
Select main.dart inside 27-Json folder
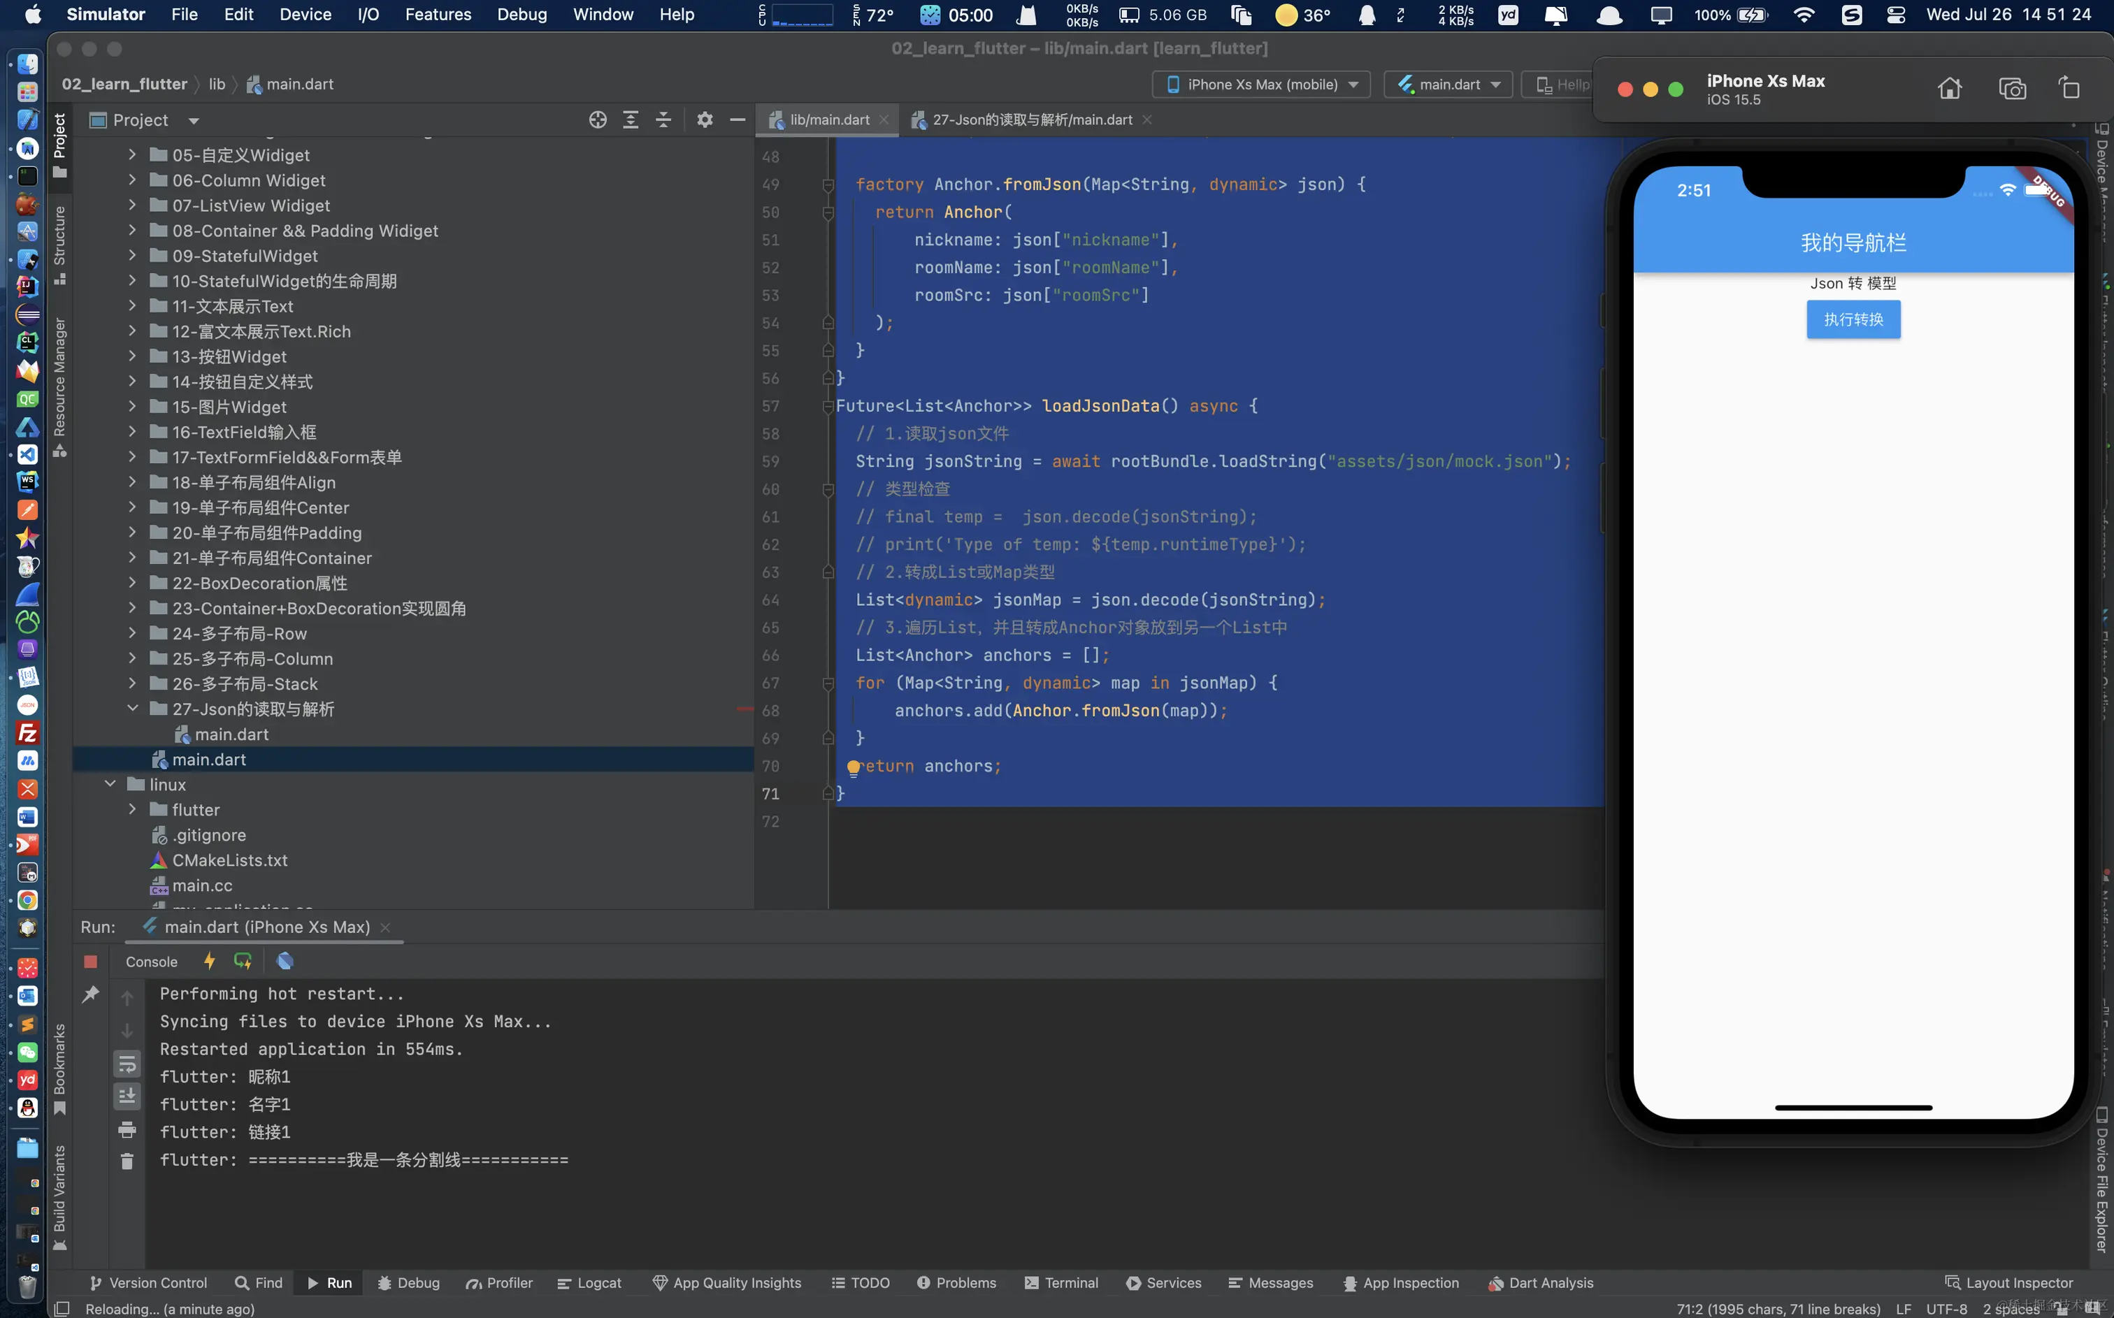click(231, 734)
